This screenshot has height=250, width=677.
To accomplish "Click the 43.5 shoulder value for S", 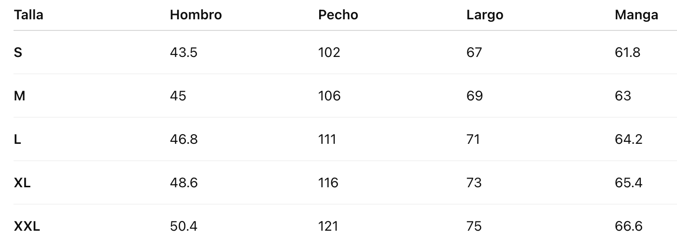I will coord(183,52).
